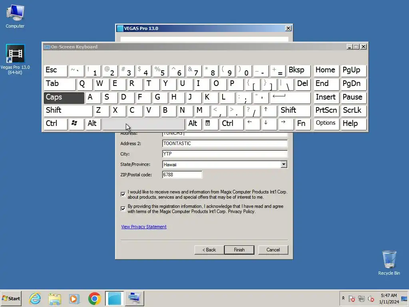Toggle the left Alt key

point(93,124)
